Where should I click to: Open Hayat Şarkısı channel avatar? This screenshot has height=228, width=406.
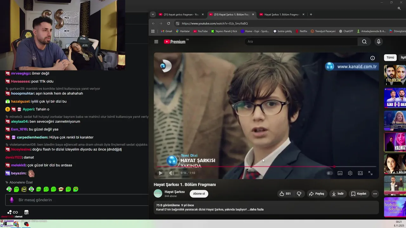pos(158,193)
